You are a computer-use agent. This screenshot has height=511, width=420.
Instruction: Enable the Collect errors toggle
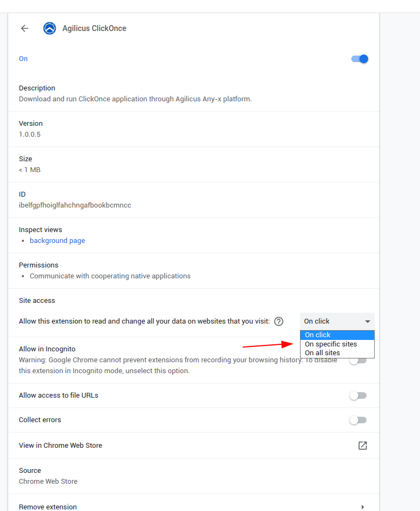coord(358,420)
